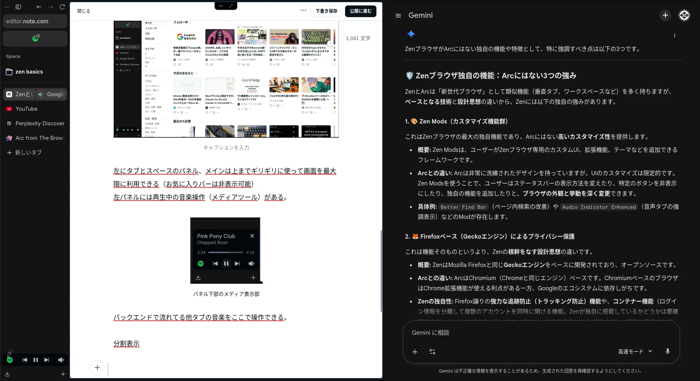Click the Better Find Bar code label
The height and width of the screenshot is (381, 700).
tap(463, 207)
